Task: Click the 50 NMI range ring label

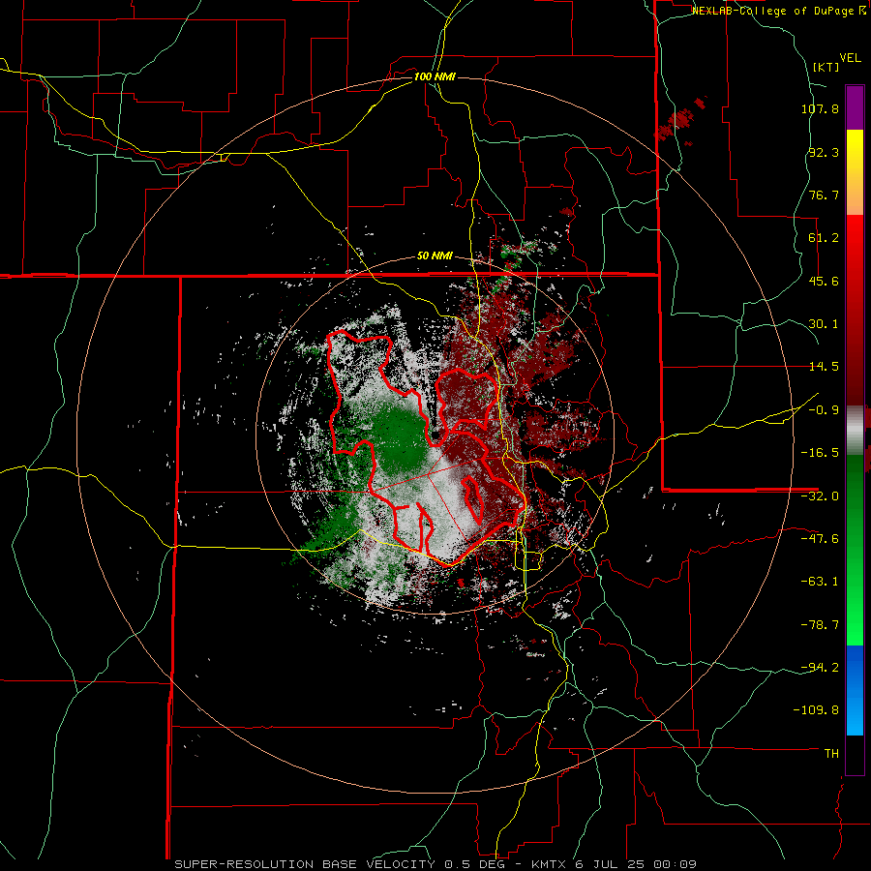Action: (x=435, y=256)
